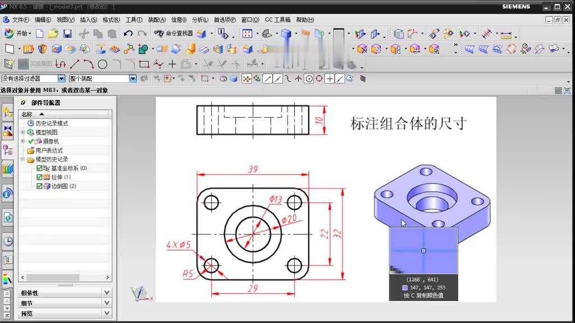575x323 pixels.
Task: Click the Undo icon
Action: click(127, 34)
